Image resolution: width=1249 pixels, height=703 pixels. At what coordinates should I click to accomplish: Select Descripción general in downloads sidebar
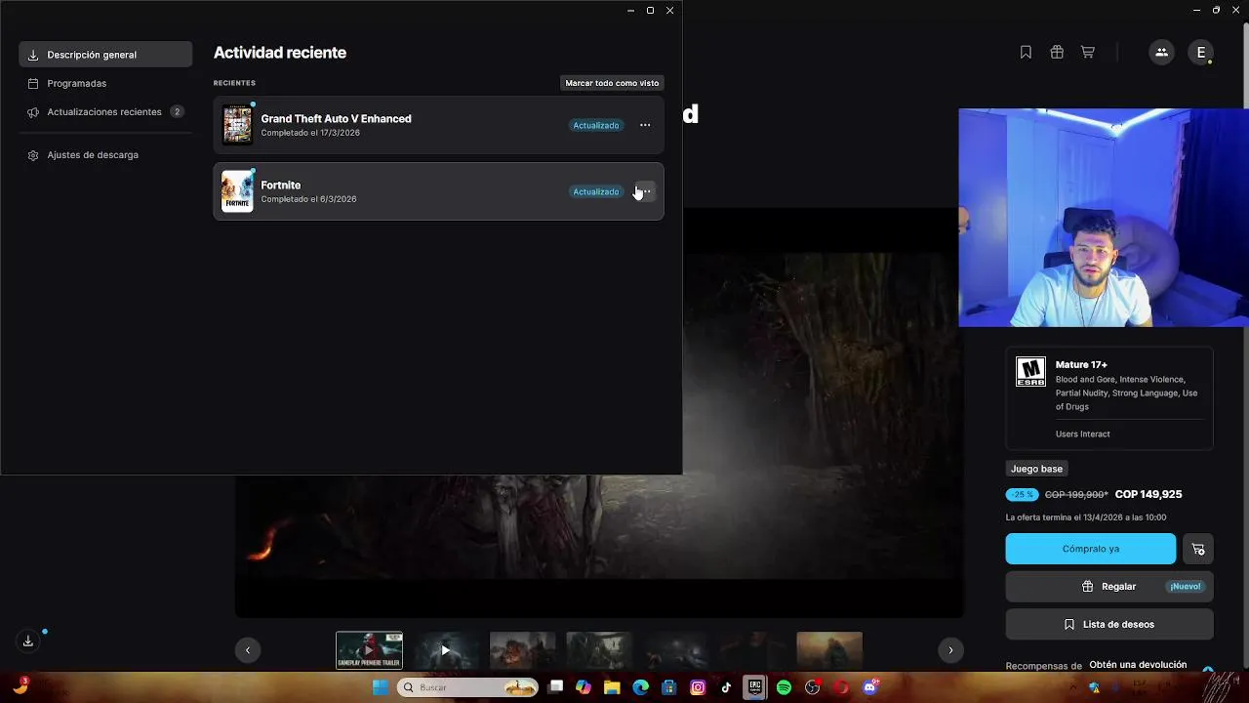click(x=105, y=55)
